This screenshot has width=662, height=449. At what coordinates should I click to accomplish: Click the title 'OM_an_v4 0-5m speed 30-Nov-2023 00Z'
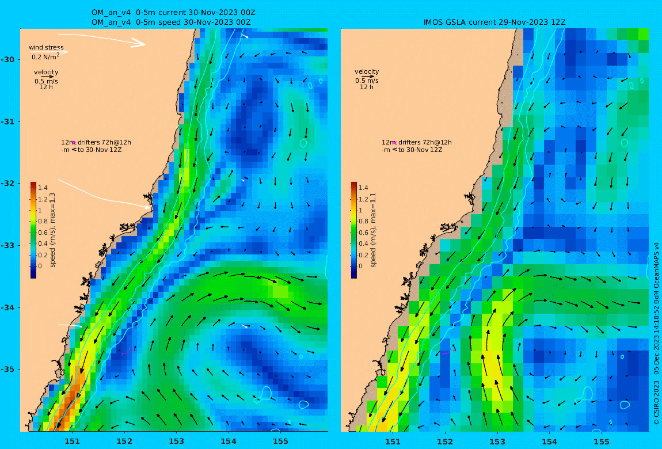click(171, 22)
